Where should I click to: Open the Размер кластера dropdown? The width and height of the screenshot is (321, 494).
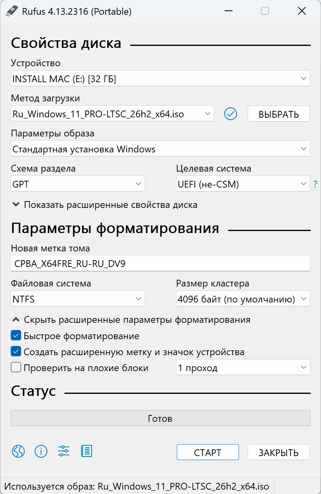click(x=243, y=298)
